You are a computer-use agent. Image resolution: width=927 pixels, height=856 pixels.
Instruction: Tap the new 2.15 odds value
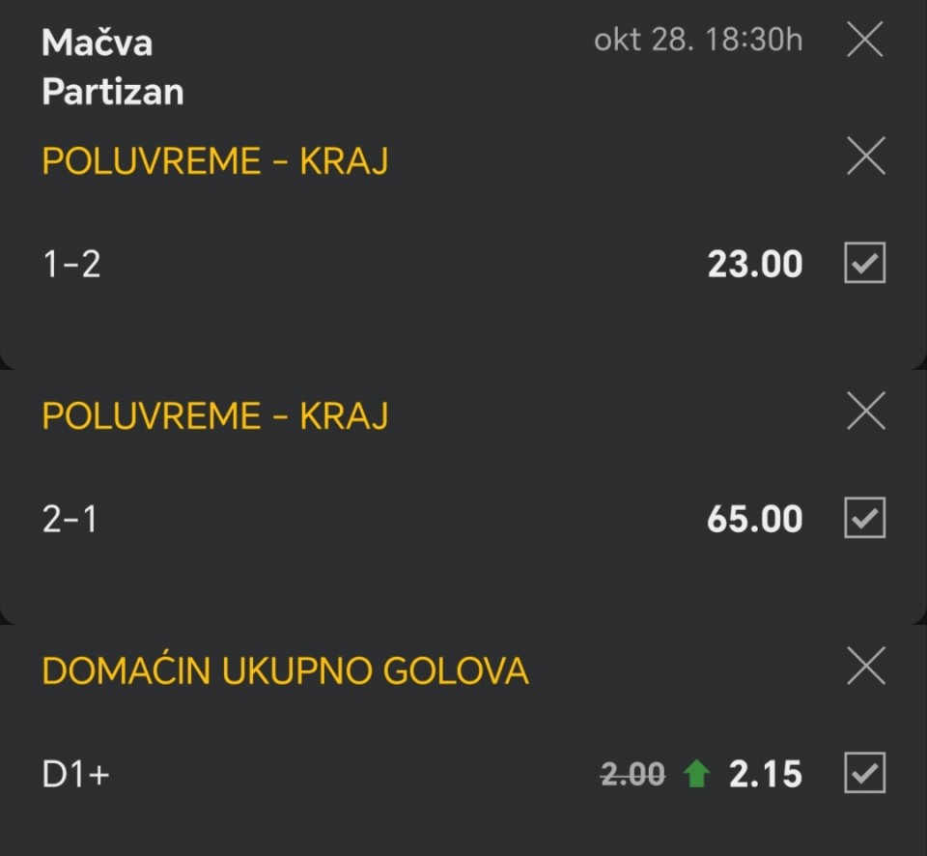click(765, 775)
